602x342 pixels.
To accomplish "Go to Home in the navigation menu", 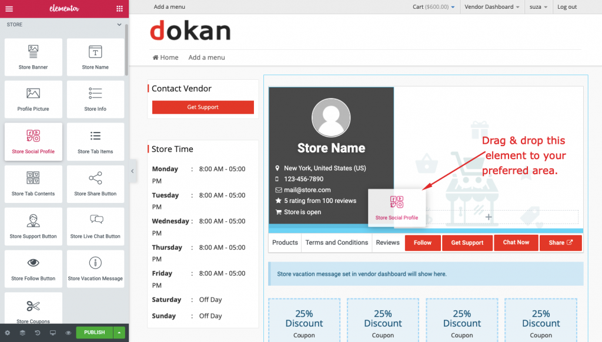I will [165, 57].
